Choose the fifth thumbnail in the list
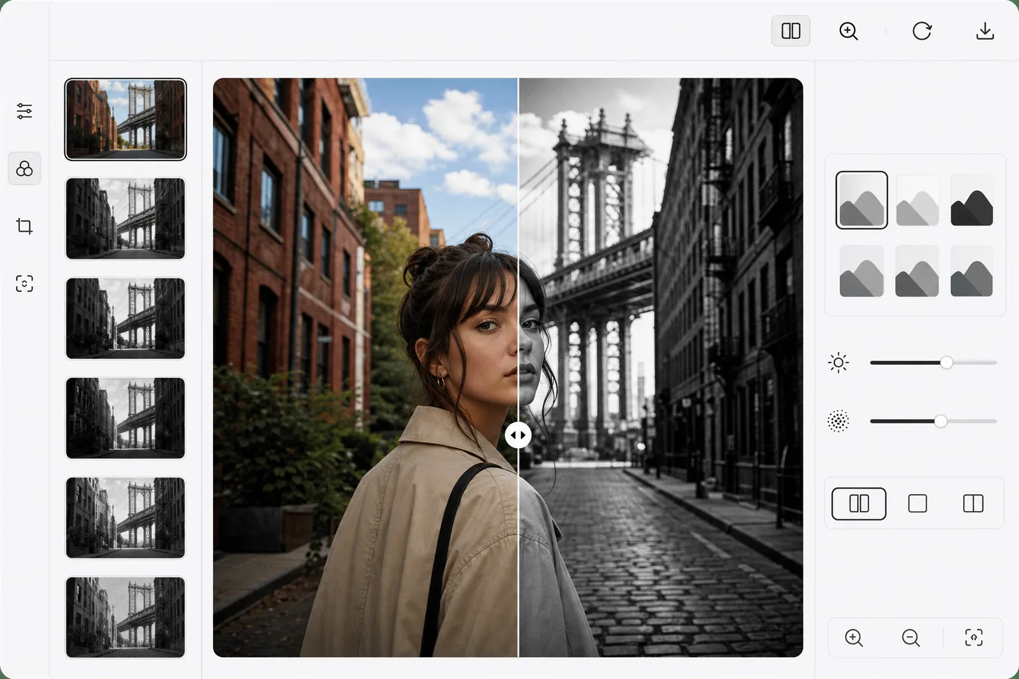This screenshot has width=1019, height=679. 125,518
